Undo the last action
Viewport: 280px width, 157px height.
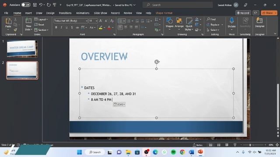[x=41, y=5]
